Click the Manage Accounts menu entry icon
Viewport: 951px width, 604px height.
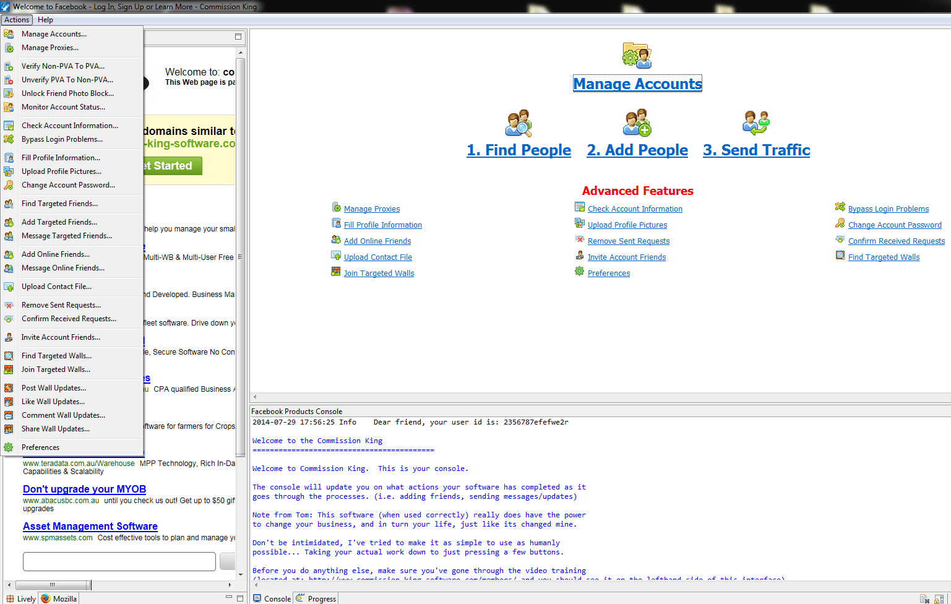tap(9, 34)
